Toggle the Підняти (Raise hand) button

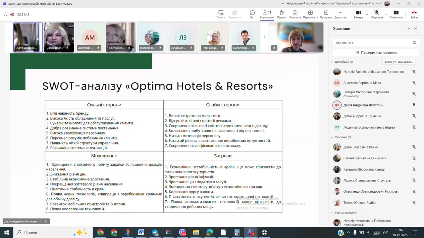tap(282, 14)
